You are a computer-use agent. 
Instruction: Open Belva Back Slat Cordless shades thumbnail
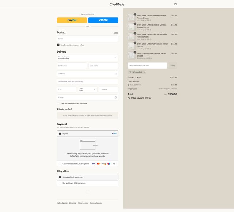[131, 27]
